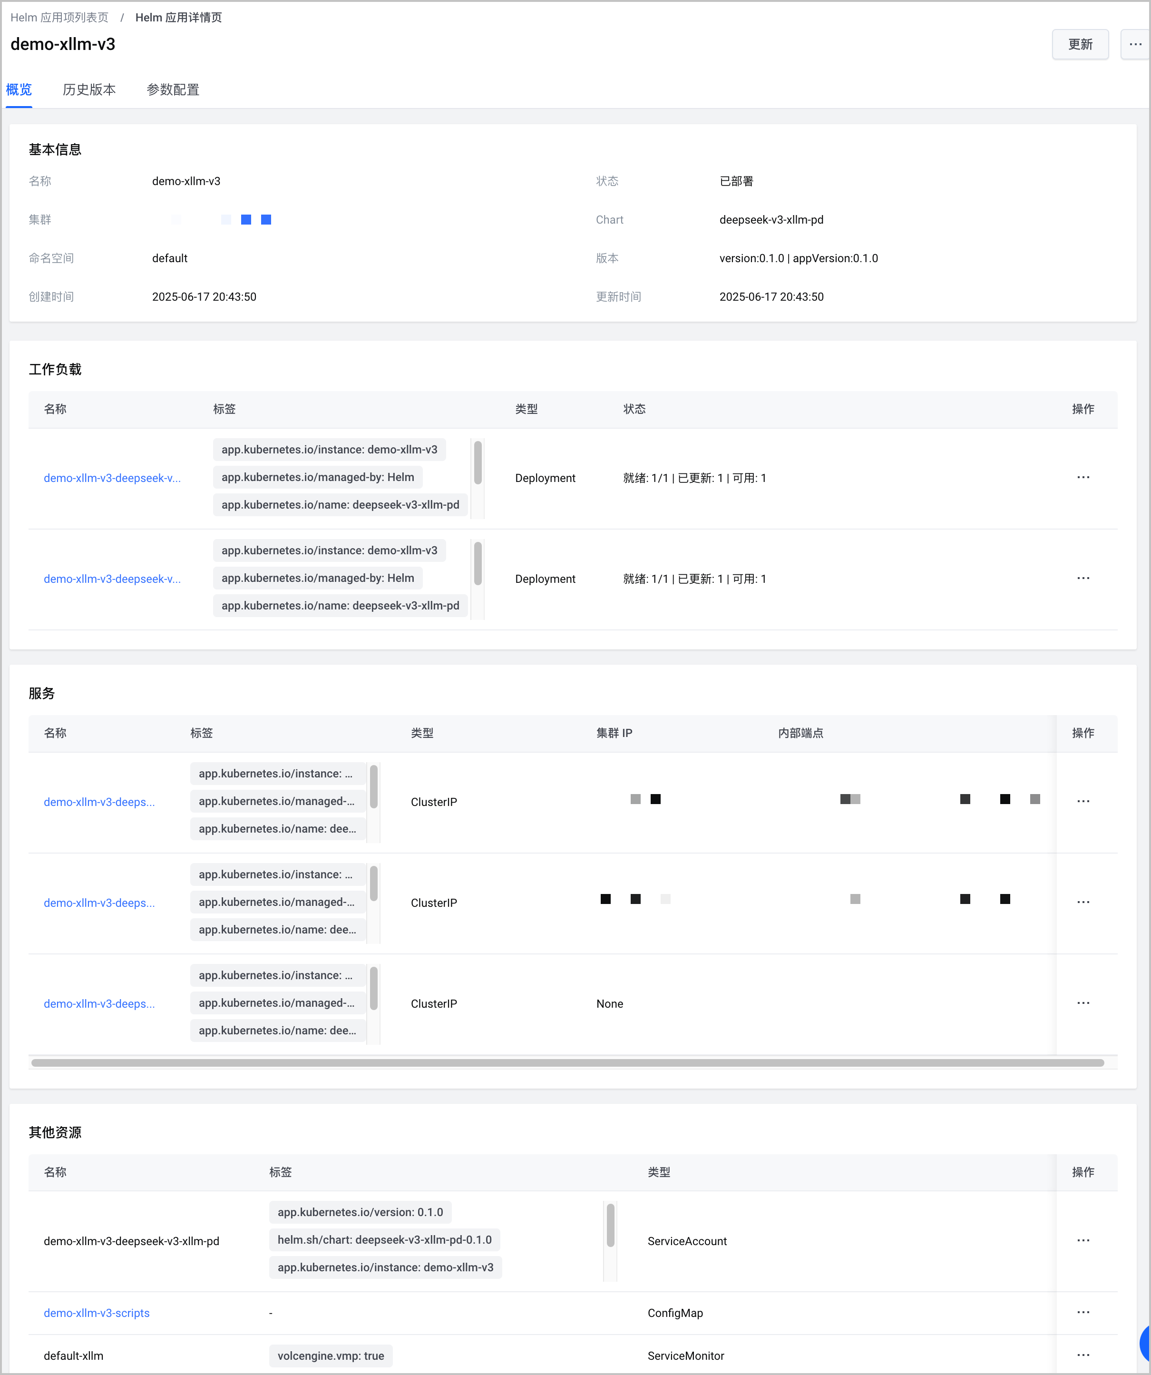The width and height of the screenshot is (1151, 1375).
Task: Click the default-xllm resource name
Action: coord(73,1356)
